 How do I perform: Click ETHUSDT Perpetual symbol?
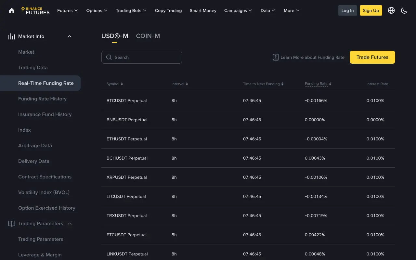click(x=127, y=139)
